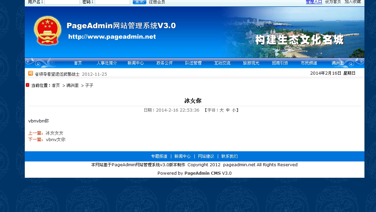Open the 注册会员 register link

tap(157, 2)
